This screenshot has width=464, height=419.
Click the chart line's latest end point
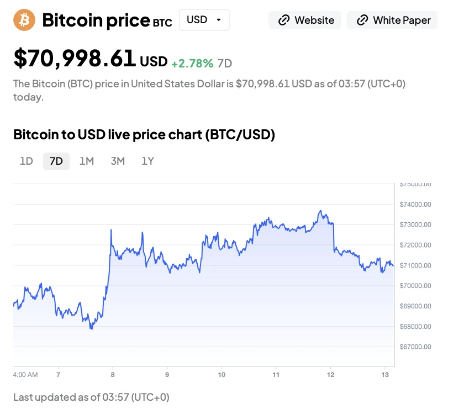(393, 266)
